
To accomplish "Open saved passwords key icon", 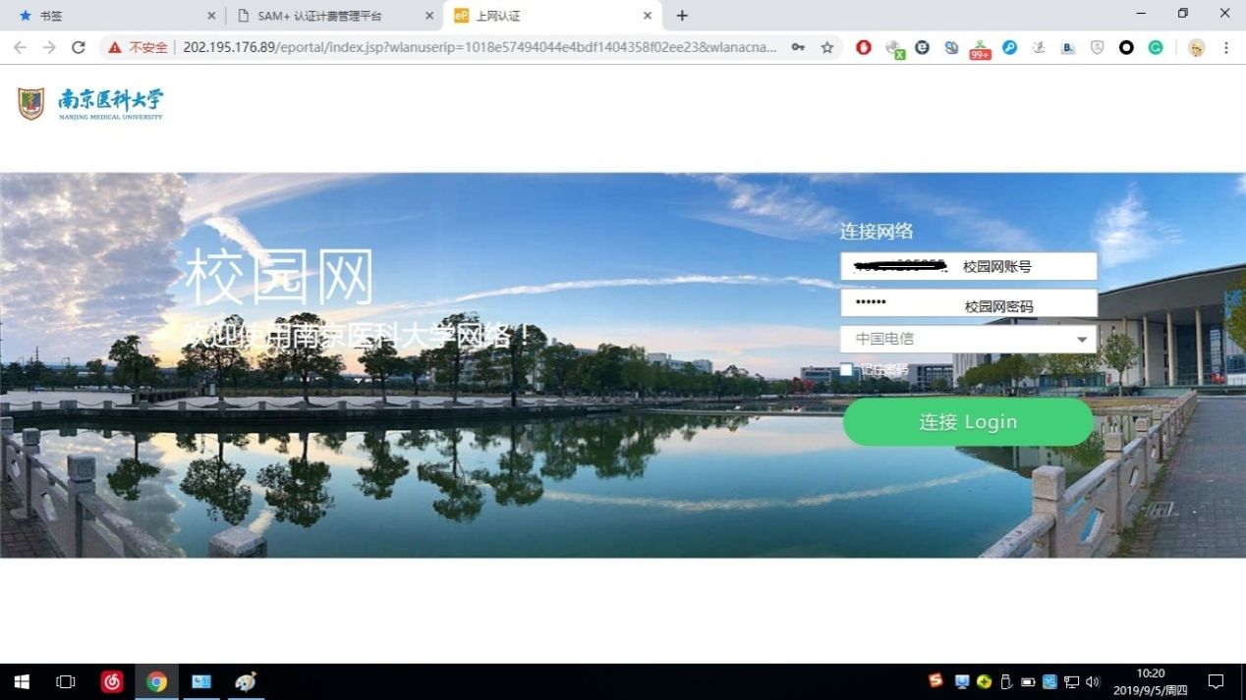I will (798, 47).
